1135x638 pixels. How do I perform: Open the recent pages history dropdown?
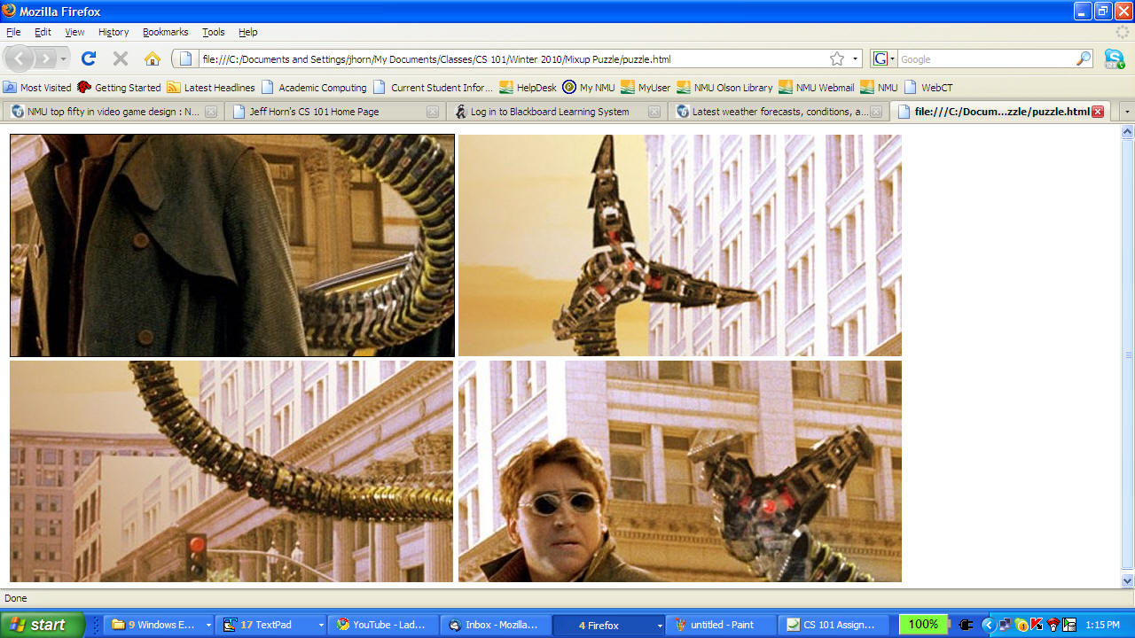coord(63,58)
